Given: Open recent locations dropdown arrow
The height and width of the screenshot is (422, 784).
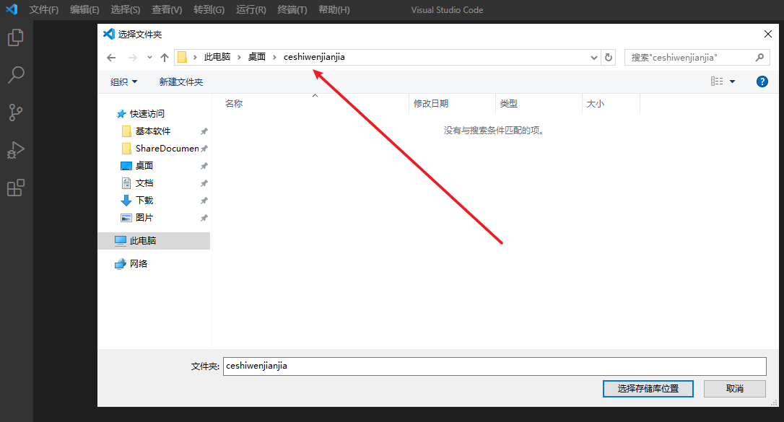Looking at the screenshot, I should tap(149, 58).
